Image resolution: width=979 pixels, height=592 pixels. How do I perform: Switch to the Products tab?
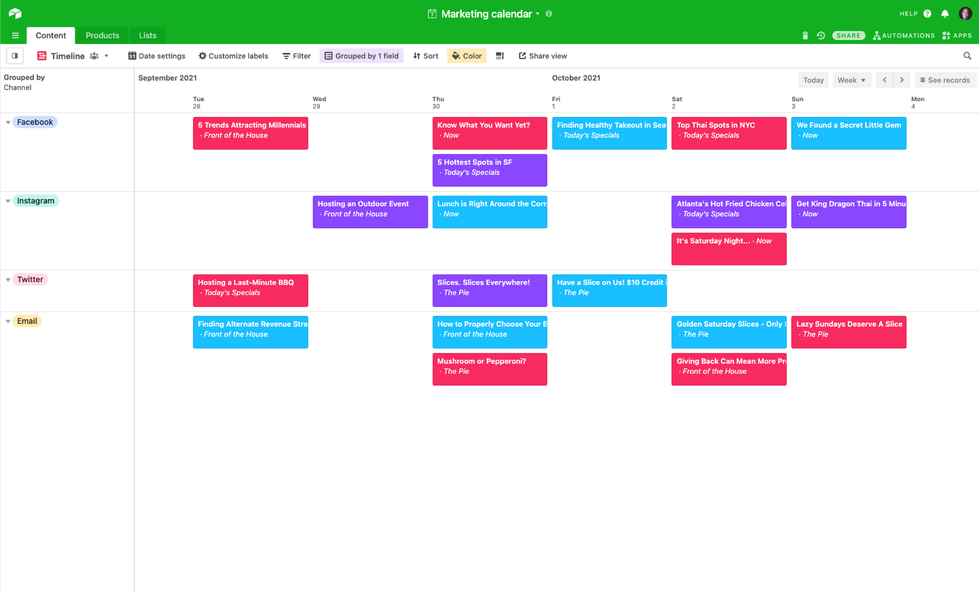[x=102, y=35]
